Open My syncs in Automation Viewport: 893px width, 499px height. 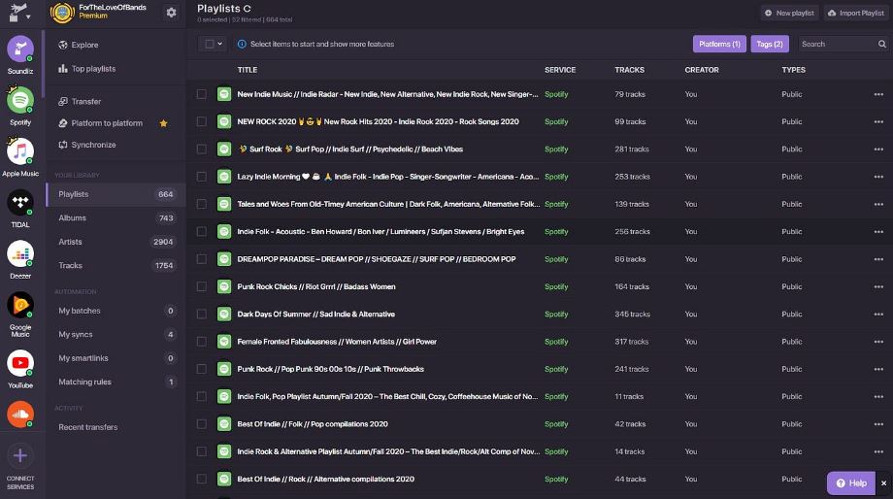click(116, 334)
